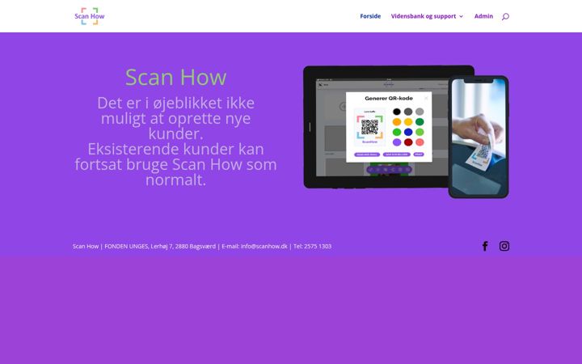Viewport: 582px width, 364px height.
Task: Visit the Facebook page icon
Action: tap(485, 246)
